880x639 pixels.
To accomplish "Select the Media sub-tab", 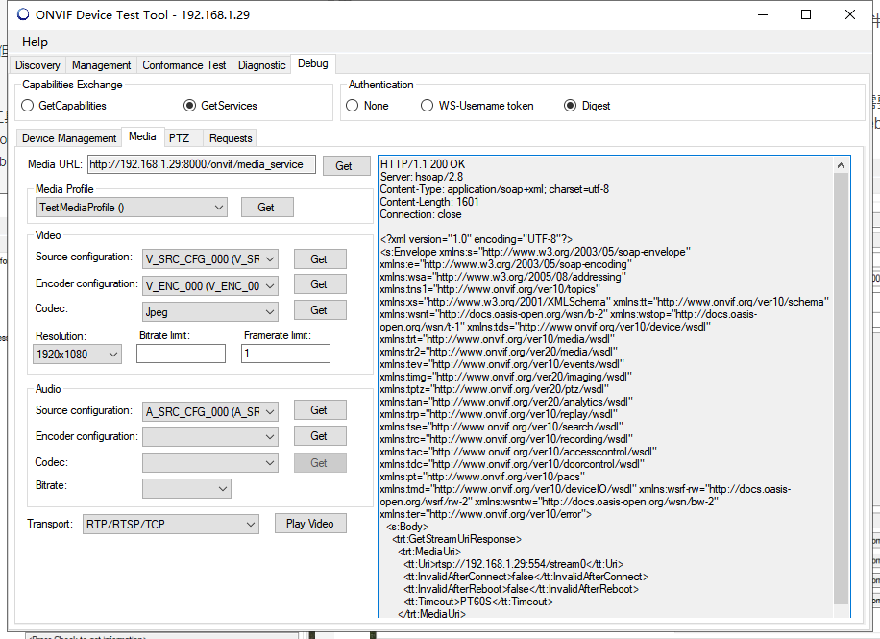I will click(142, 136).
